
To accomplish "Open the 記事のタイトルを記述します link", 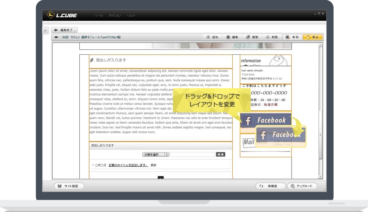I will (x=128, y=165).
